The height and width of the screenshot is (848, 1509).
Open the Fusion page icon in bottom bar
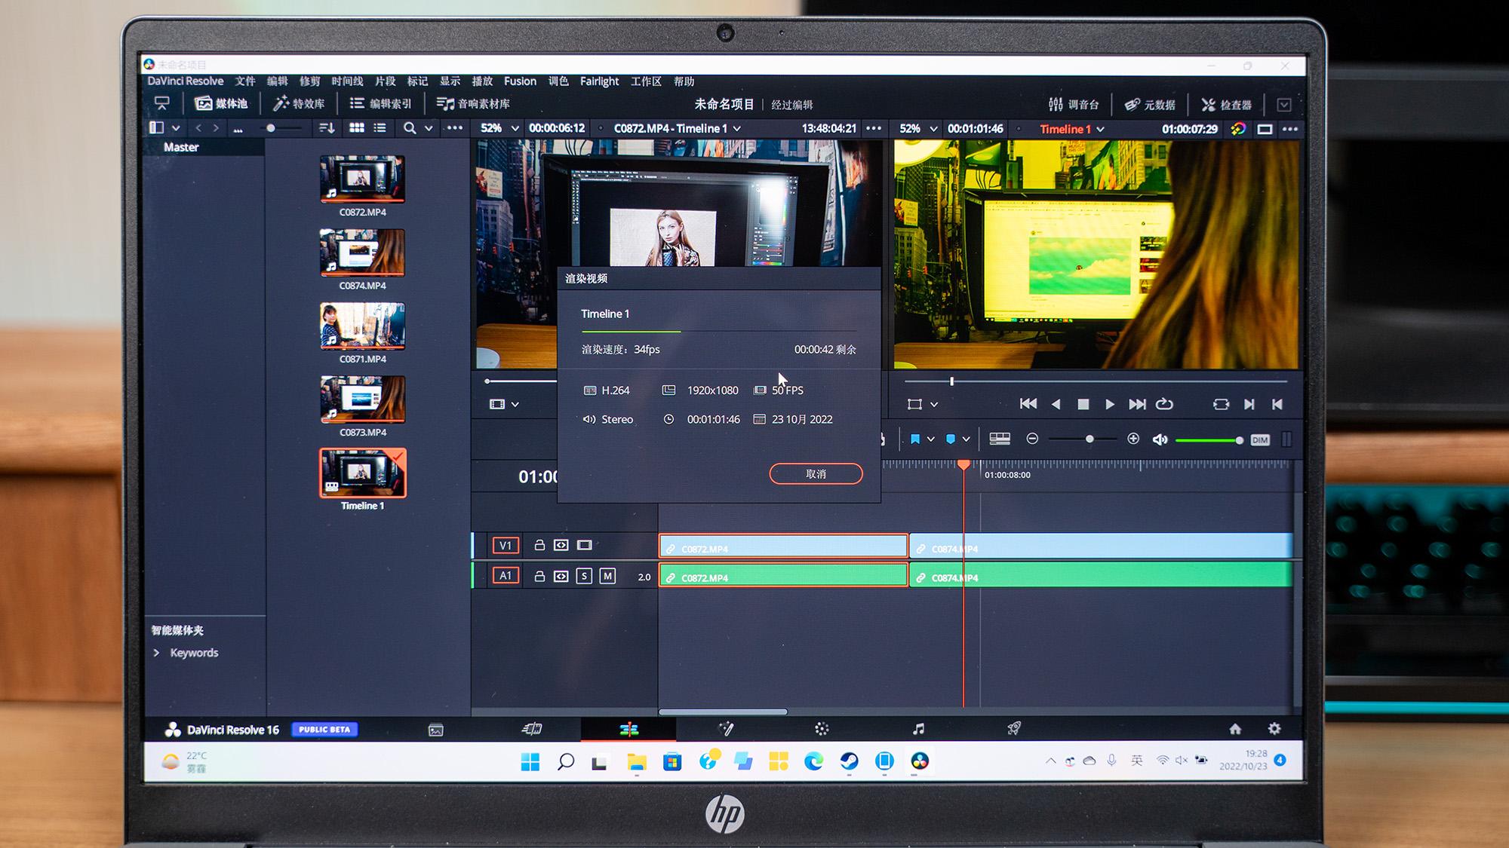coord(726,729)
